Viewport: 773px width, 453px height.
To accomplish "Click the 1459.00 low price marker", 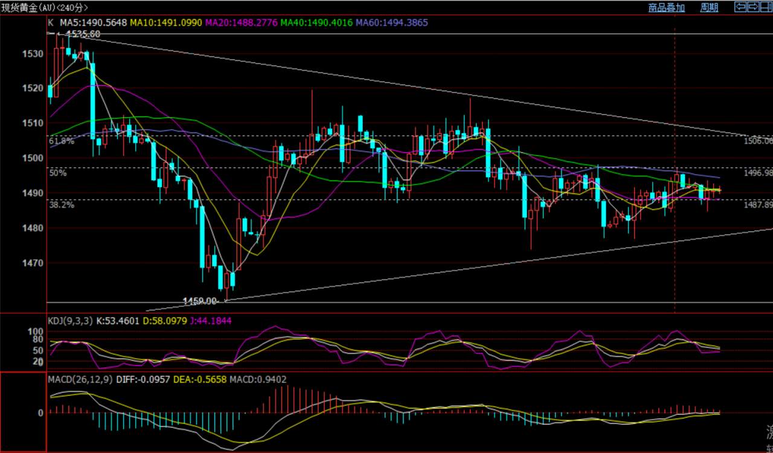I will (x=199, y=301).
